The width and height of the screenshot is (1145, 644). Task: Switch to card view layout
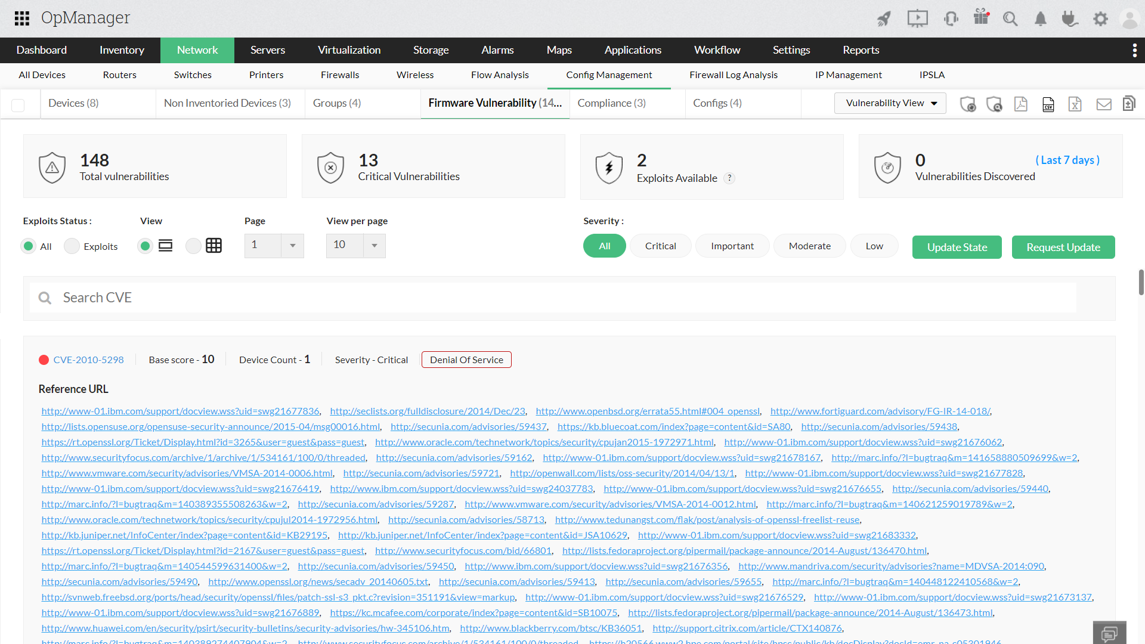click(x=193, y=246)
